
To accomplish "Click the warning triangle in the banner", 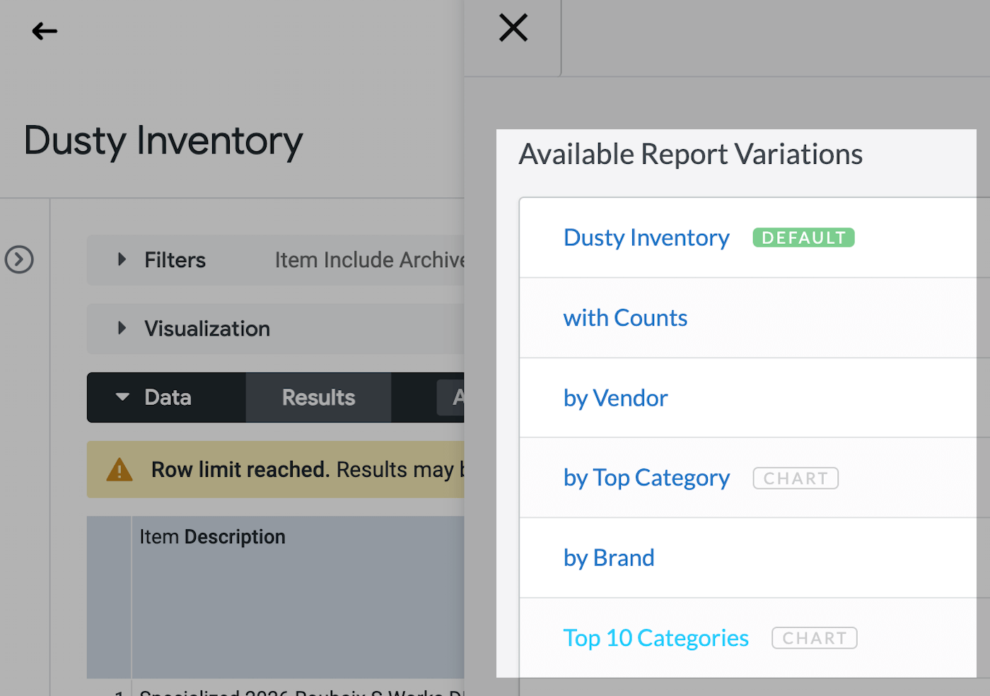I will [x=120, y=469].
